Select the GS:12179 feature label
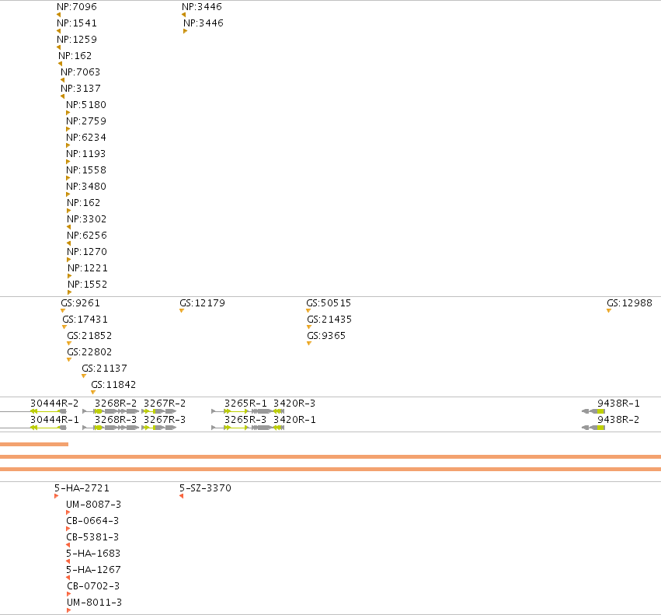Viewport: 661px width, 615px height. point(202,303)
